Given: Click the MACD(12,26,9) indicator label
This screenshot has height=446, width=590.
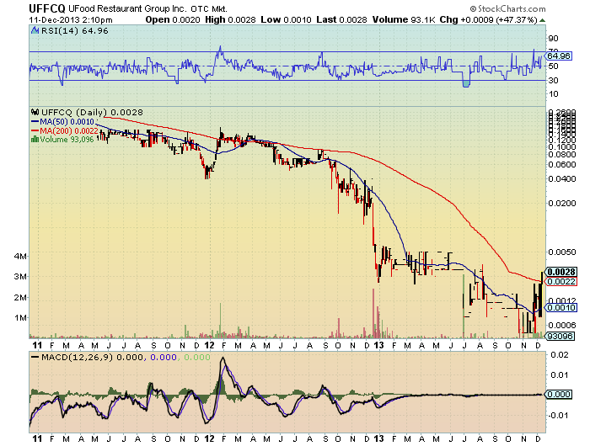Looking at the screenshot, I should (x=77, y=357).
